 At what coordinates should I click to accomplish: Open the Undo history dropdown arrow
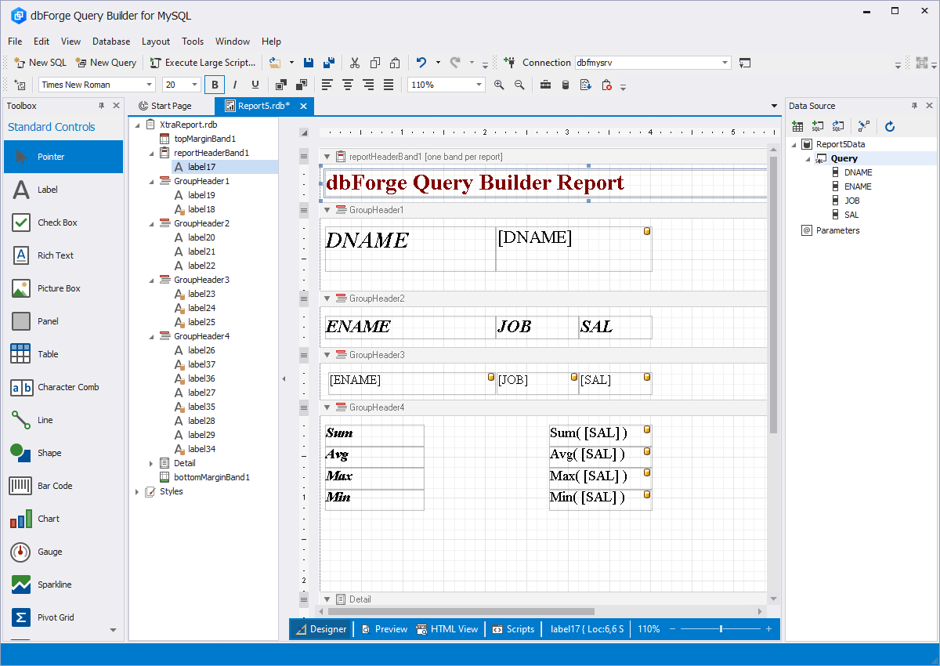(437, 63)
